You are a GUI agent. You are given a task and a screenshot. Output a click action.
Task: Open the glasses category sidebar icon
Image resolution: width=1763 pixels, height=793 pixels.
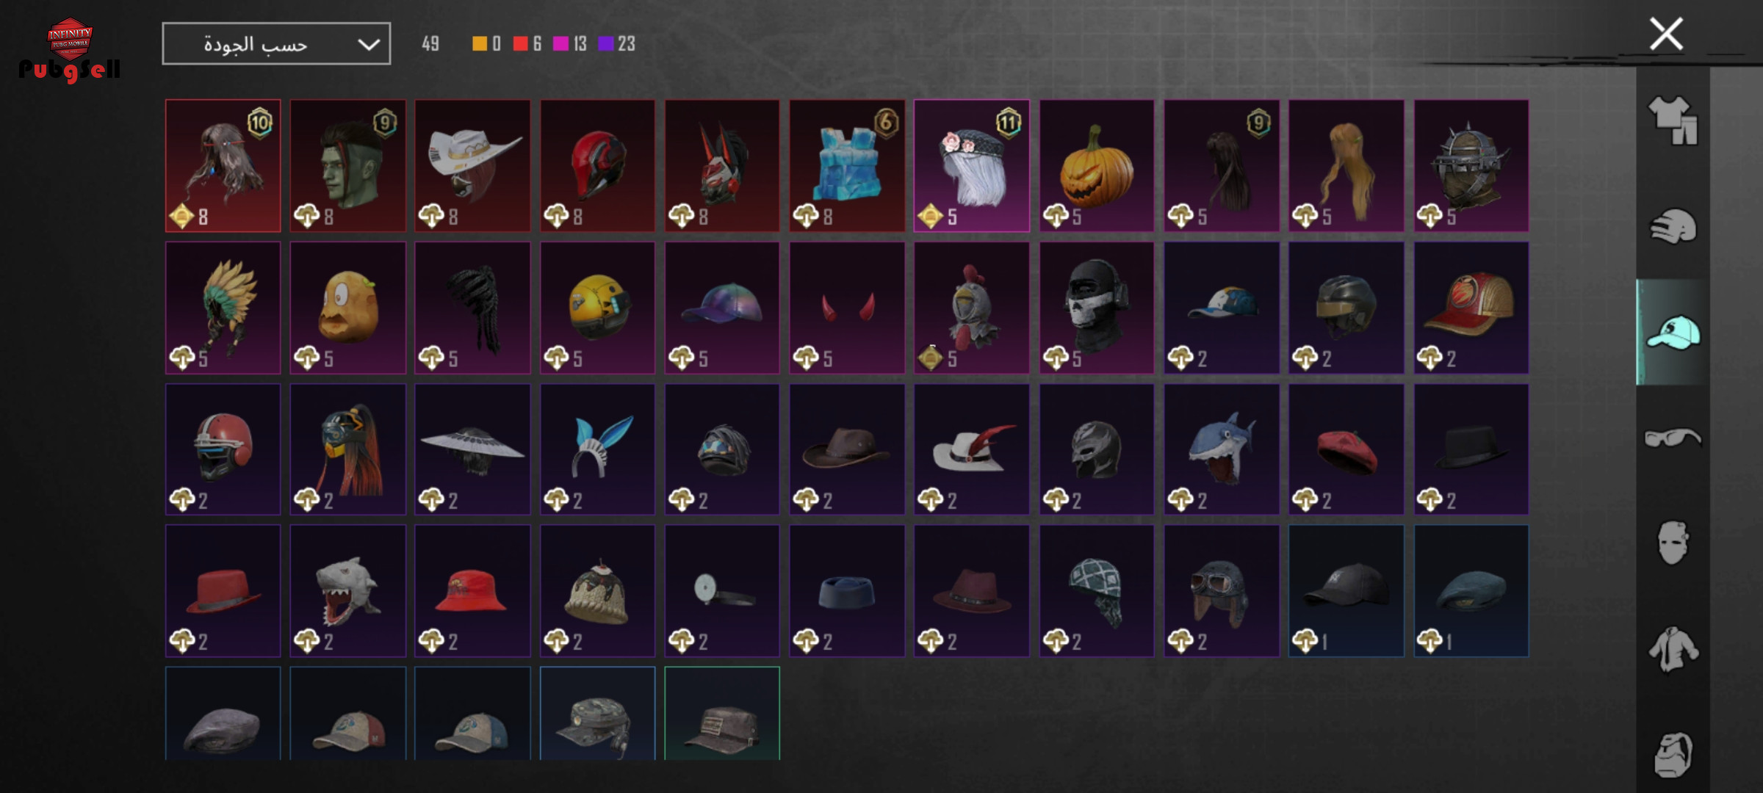point(1673,438)
